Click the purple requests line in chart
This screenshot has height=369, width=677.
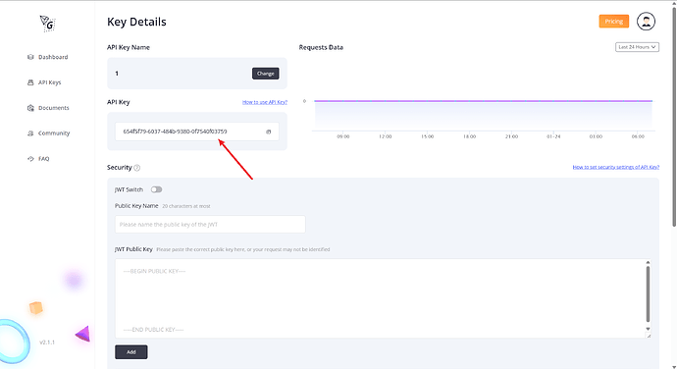pyautogui.click(x=483, y=101)
